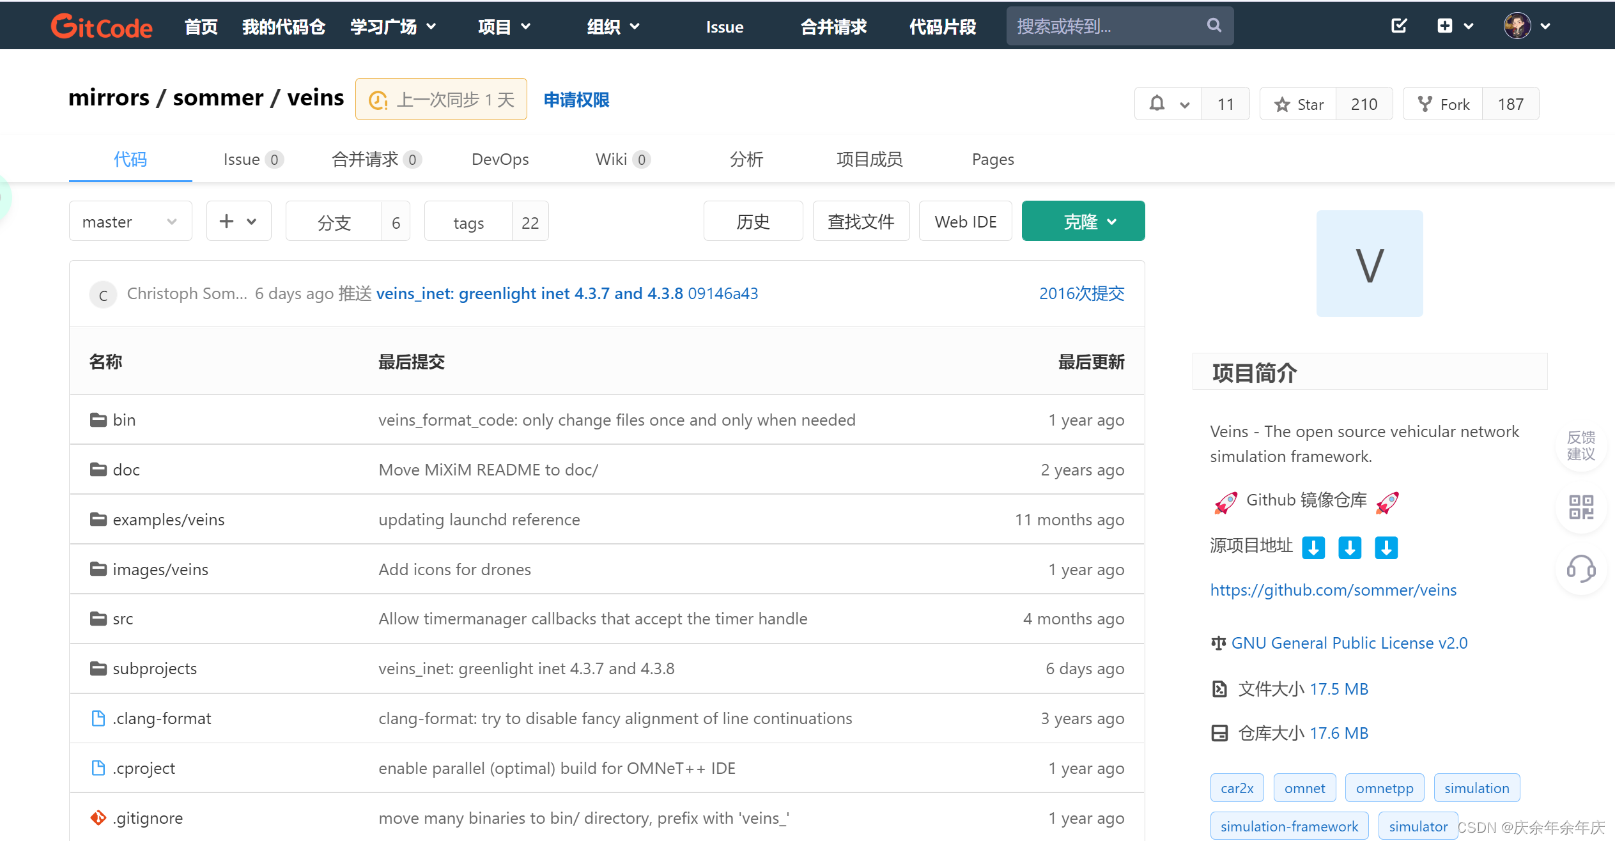Screen dimensions: 1615x841
Task: Click the edit note icon in navbar
Action: coord(1398,26)
